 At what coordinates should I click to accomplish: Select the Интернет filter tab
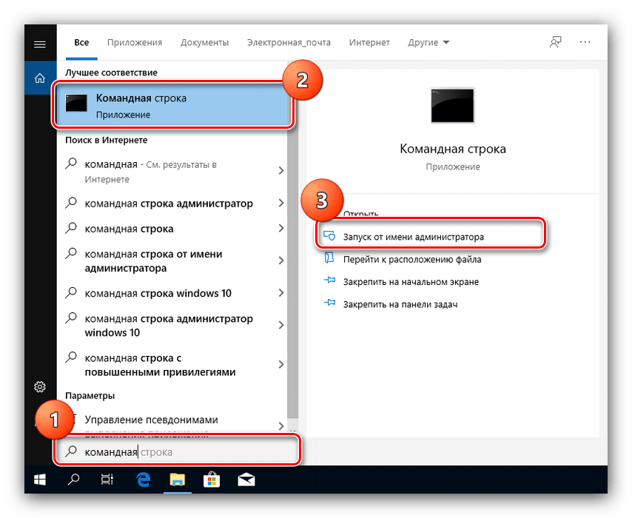tap(370, 43)
